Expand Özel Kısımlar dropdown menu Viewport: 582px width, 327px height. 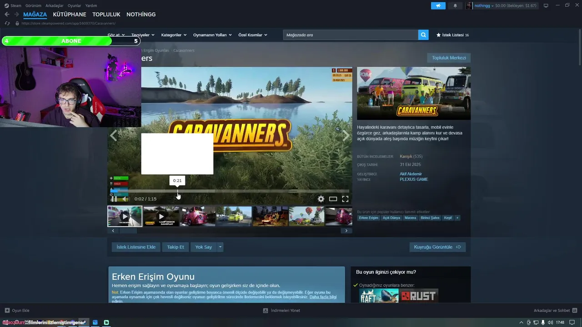[253, 35]
